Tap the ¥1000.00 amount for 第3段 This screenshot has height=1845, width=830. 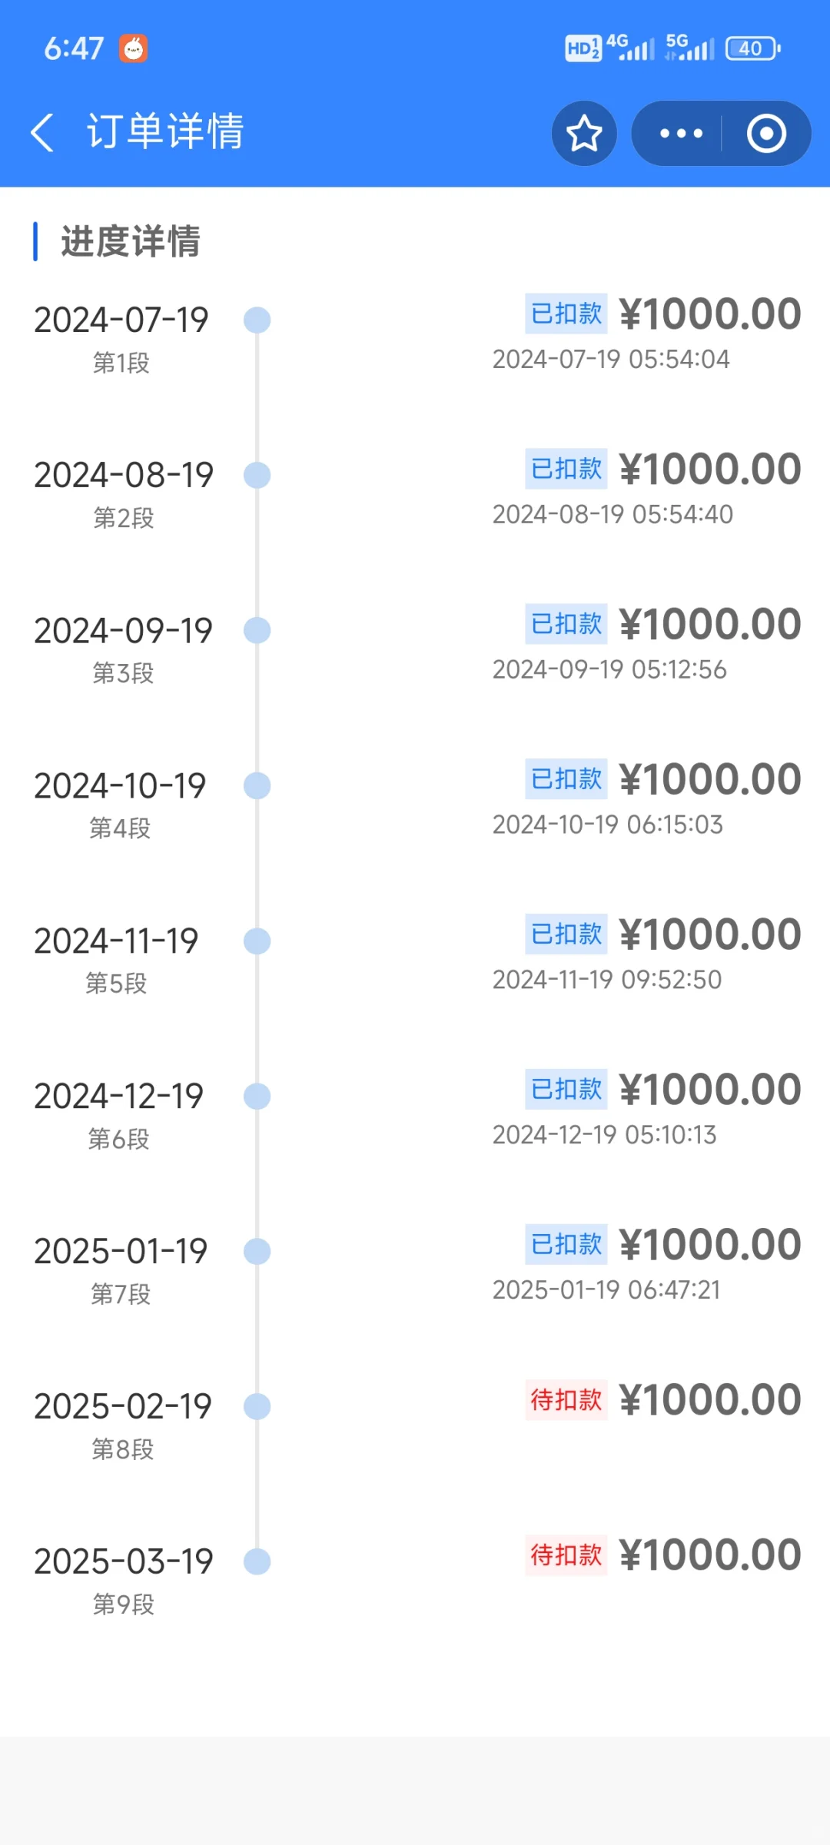710,624
